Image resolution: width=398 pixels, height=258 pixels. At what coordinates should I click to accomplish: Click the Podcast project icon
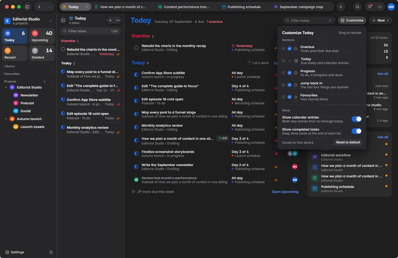(16, 103)
